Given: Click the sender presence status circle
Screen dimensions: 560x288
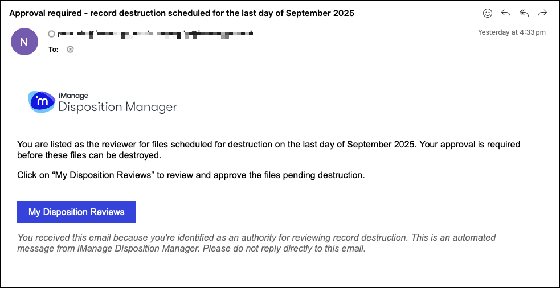Looking at the screenshot, I should point(52,34).
